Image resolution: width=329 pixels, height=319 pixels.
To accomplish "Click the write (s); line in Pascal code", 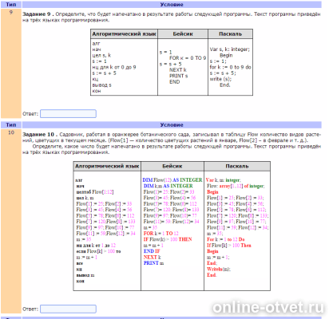I will coord(220,79).
